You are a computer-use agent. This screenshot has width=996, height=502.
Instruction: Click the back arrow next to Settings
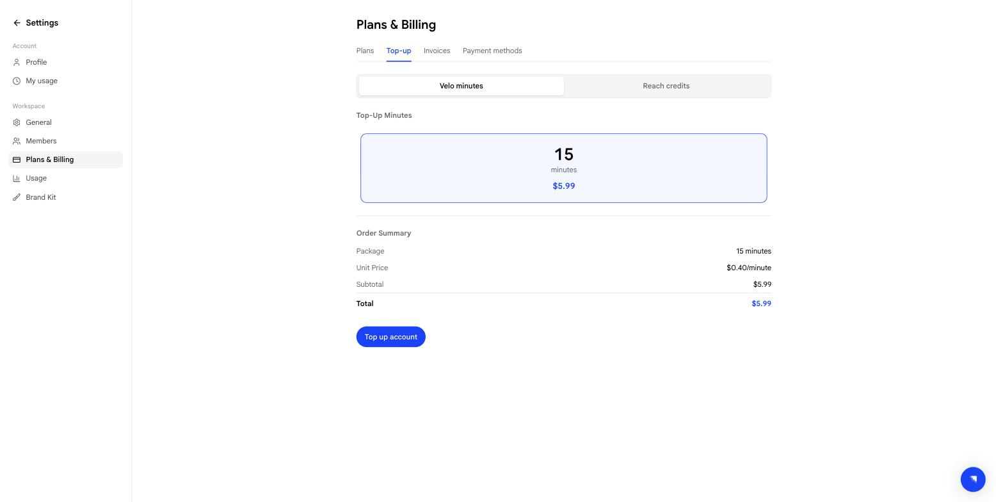point(17,23)
